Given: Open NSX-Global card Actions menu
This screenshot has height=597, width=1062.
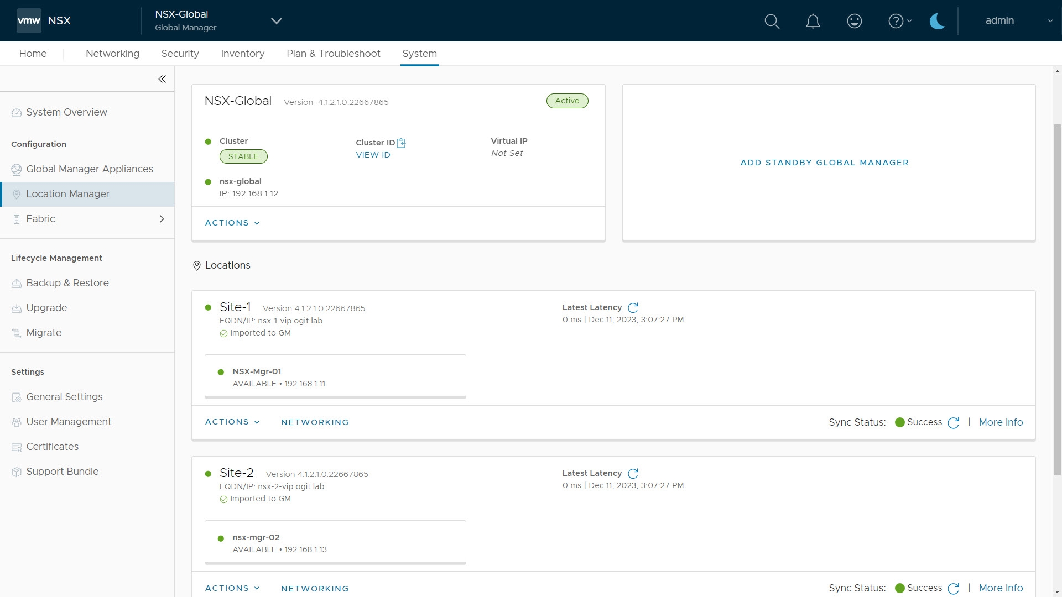Looking at the screenshot, I should (x=232, y=223).
